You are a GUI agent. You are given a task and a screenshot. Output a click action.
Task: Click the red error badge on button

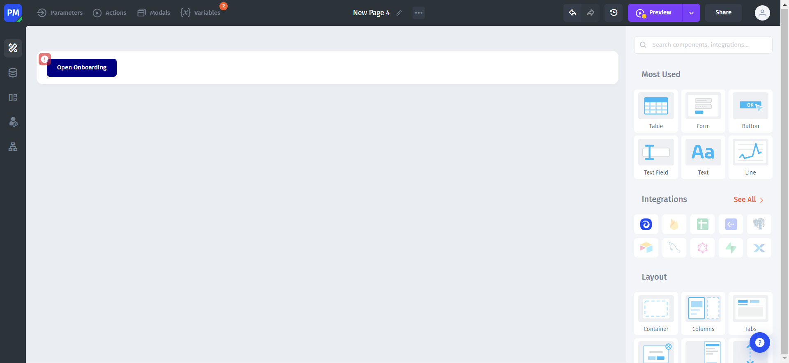[45, 59]
